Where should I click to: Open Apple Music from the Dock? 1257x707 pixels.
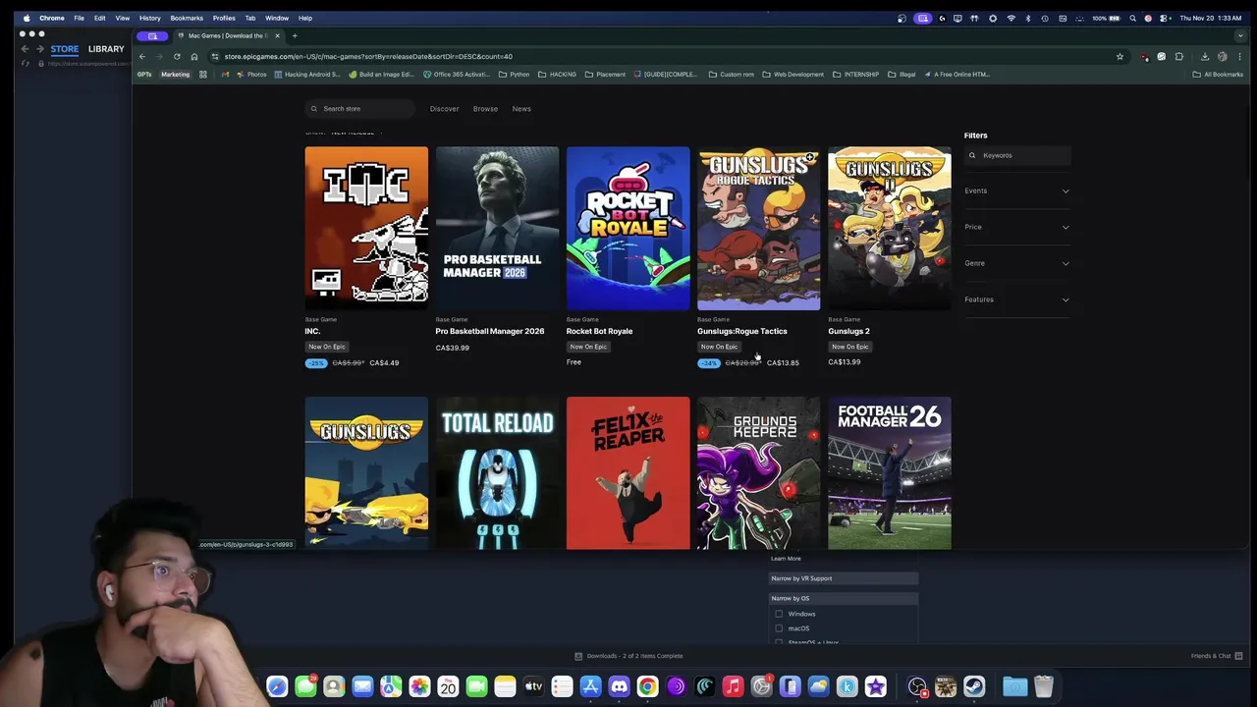[x=733, y=686]
